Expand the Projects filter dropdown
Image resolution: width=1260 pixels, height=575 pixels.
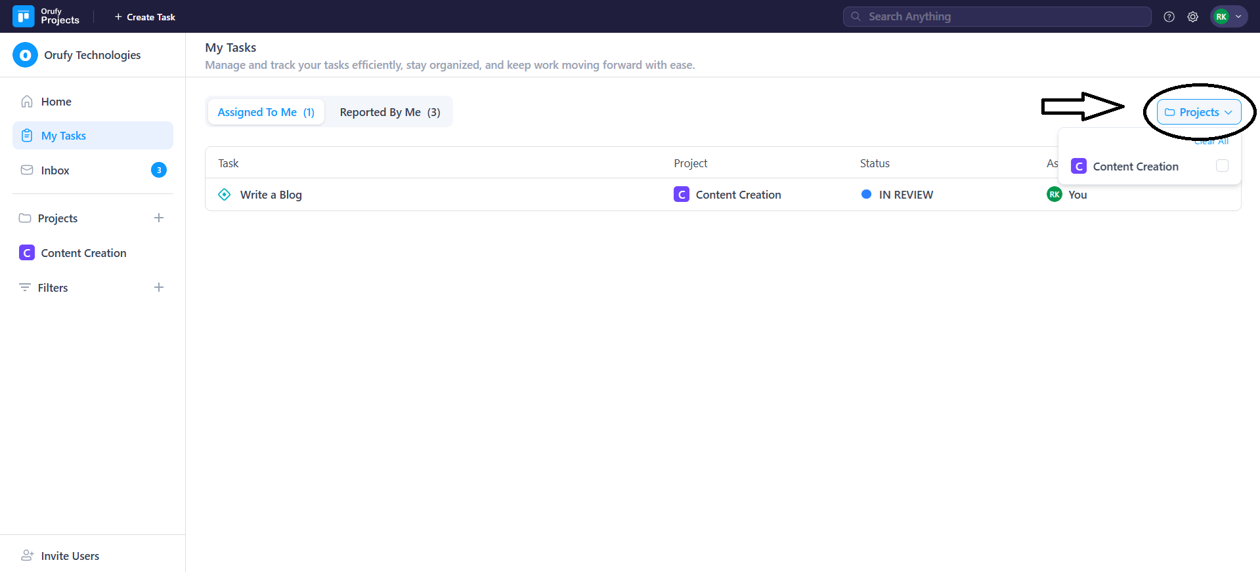point(1198,112)
